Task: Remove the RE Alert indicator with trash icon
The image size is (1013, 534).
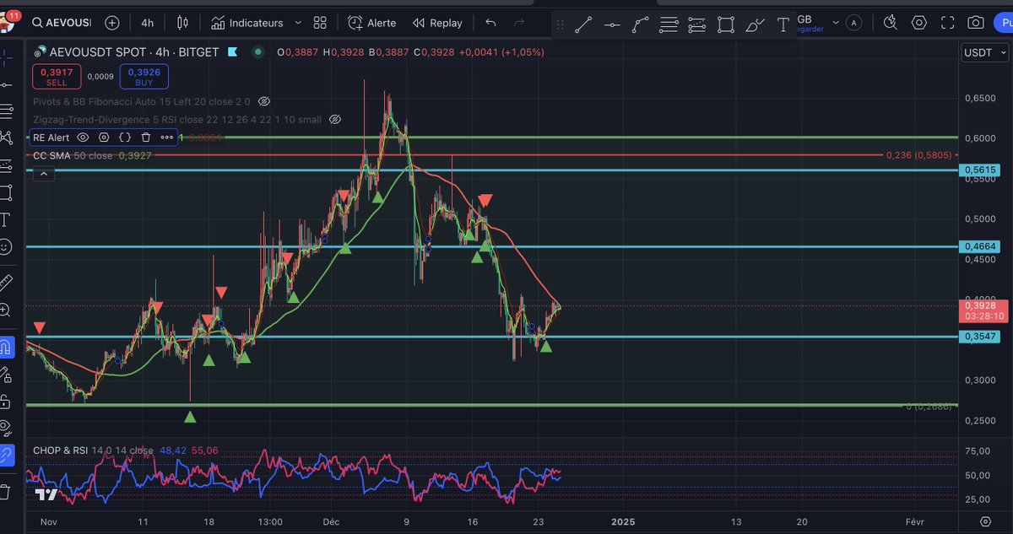Action: point(146,138)
